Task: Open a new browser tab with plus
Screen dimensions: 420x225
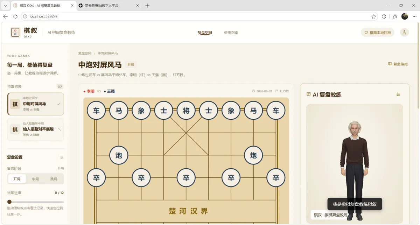Action: pyautogui.click(x=147, y=6)
